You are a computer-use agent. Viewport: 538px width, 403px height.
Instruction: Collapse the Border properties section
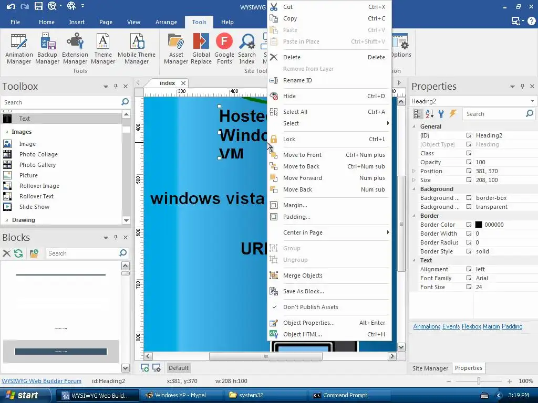click(414, 216)
